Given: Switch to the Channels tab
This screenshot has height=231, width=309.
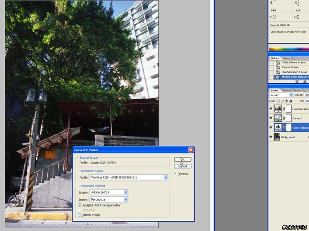Looking at the screenshot, I should [287, 90].
